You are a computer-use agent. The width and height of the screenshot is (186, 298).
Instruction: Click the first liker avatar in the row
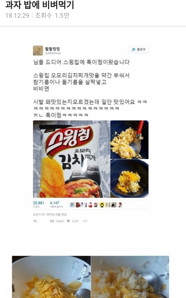72,205
